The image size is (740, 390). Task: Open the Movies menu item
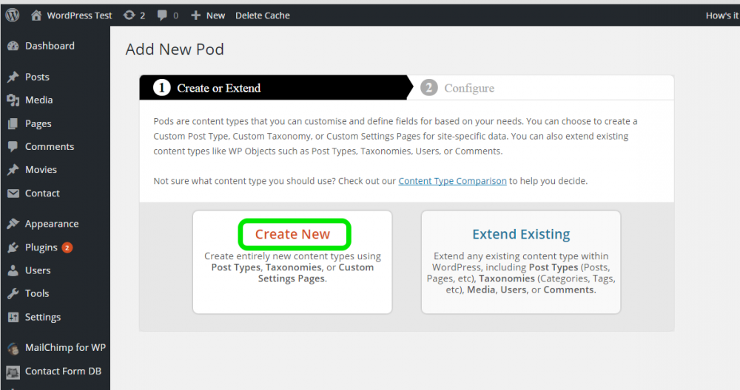click(41, 170)
